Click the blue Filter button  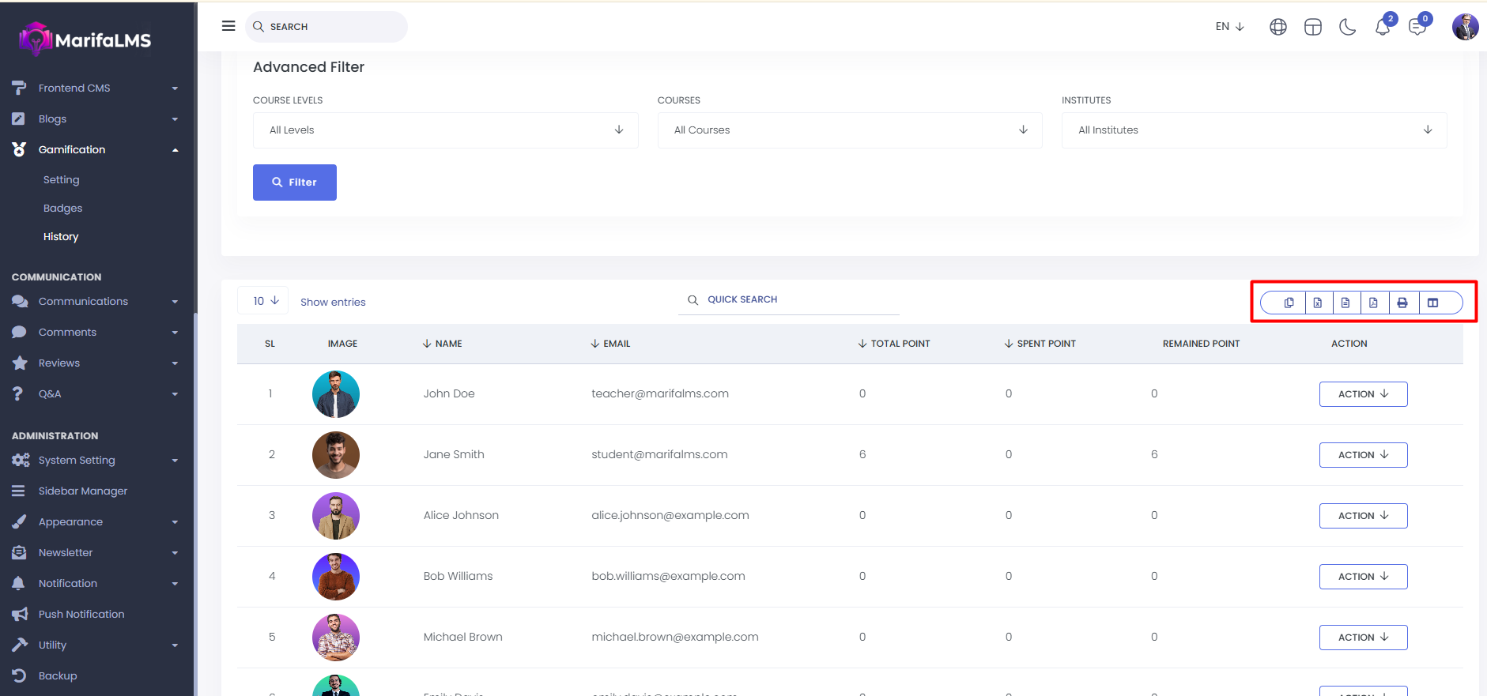294,182
